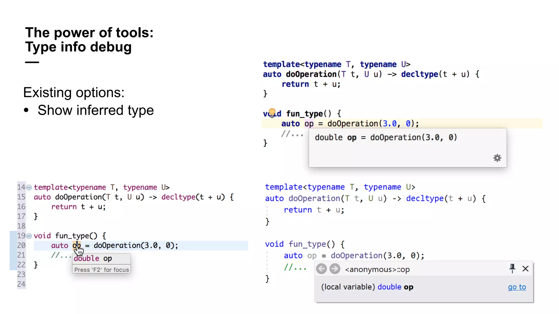This screenshot has width=559, height=314.
Task: Click the highlighted 'op' variable in top-right editor
Action: coord(309,124)
